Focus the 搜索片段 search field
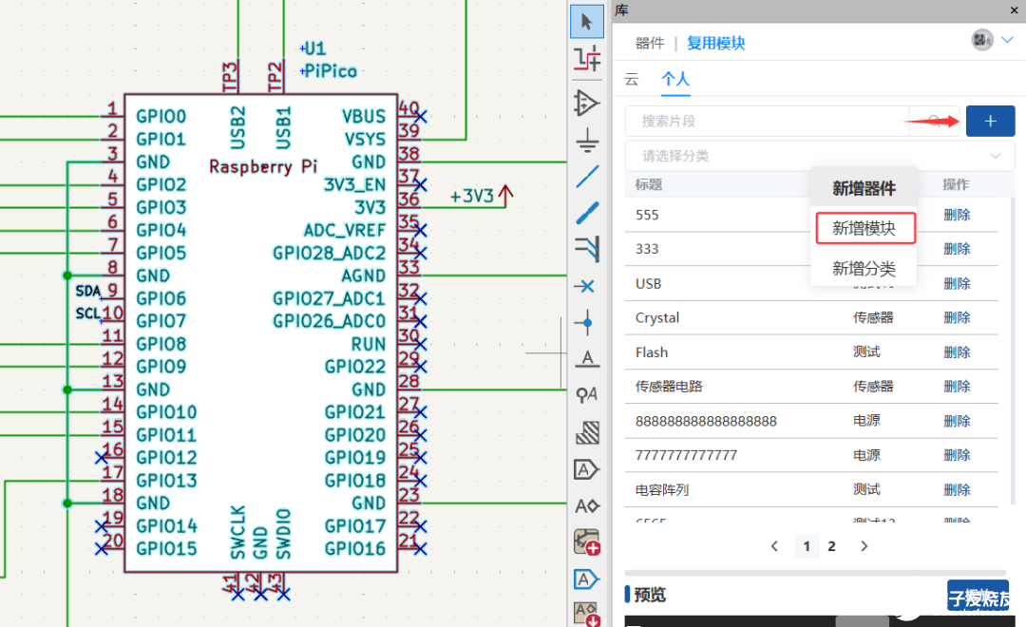The width and height of the screenshot is (1026, 627). (x=767, y=121)
